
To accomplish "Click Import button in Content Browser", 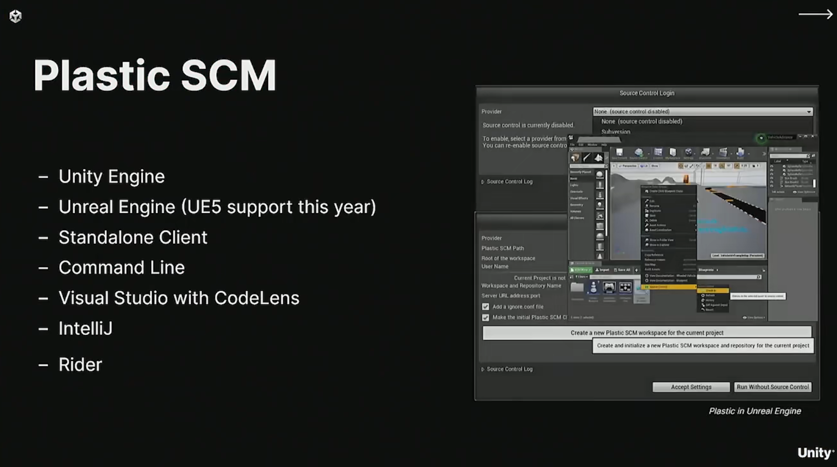I will (602, 270).
